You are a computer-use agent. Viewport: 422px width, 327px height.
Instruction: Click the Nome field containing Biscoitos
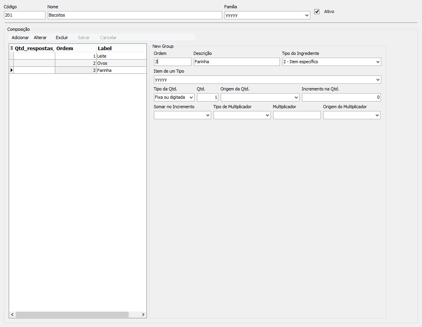pyautogui.click(x=135, y=15)
